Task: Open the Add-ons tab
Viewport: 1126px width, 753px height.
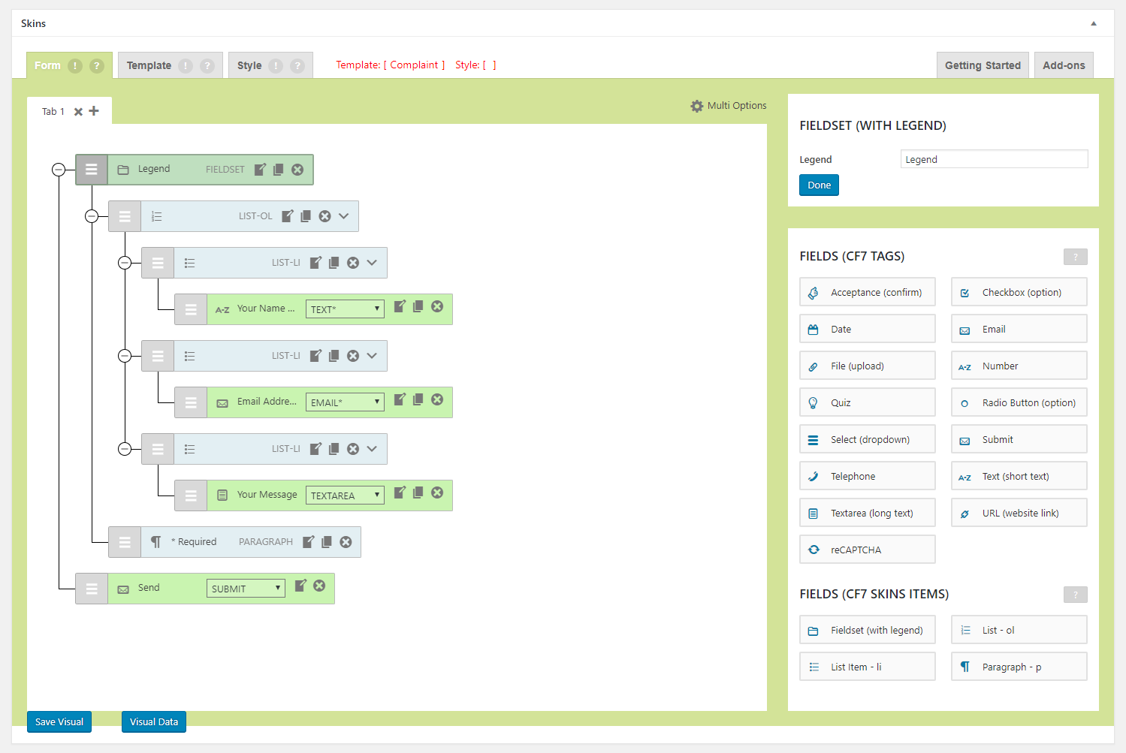Action: pos(1064,65)
